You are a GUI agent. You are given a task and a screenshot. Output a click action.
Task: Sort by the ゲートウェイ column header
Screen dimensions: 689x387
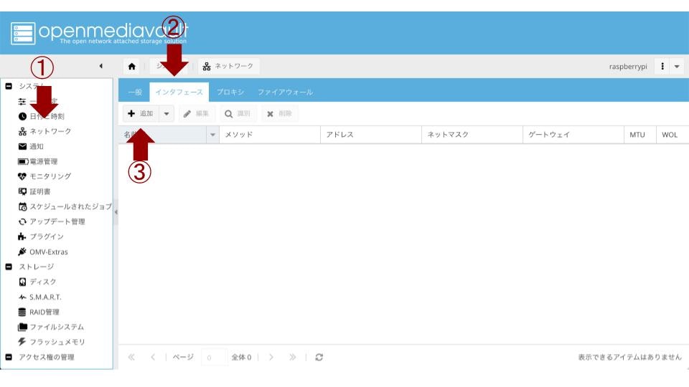[573, 135]
